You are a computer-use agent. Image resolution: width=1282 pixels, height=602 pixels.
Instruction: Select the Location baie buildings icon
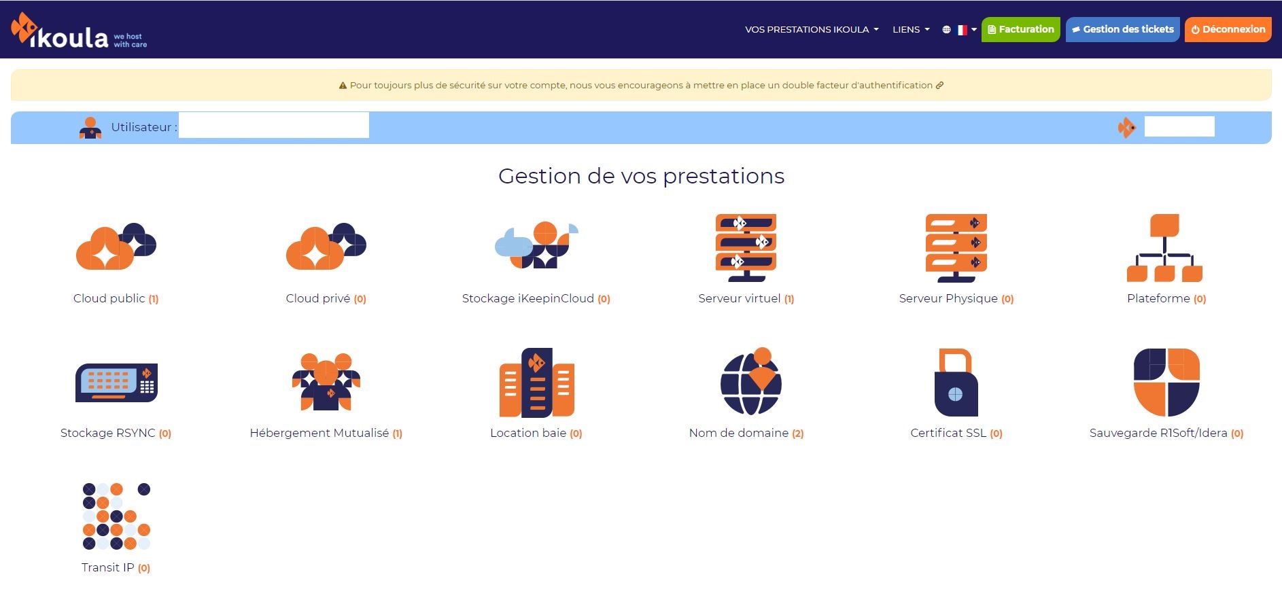(x=536, y=383)
